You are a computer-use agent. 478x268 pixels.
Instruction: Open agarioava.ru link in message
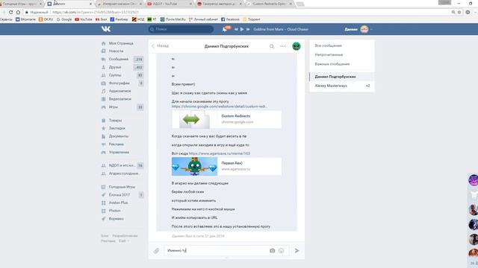220,153
